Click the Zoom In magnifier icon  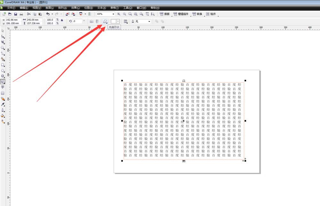click(119, 14)
